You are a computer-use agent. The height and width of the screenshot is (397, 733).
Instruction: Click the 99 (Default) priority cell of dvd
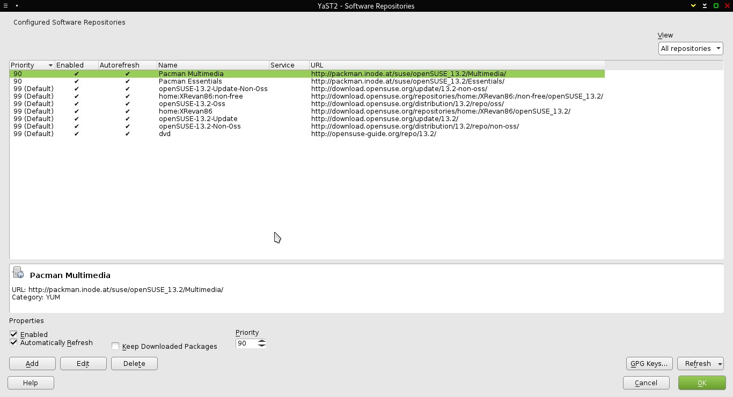(33, 133)
